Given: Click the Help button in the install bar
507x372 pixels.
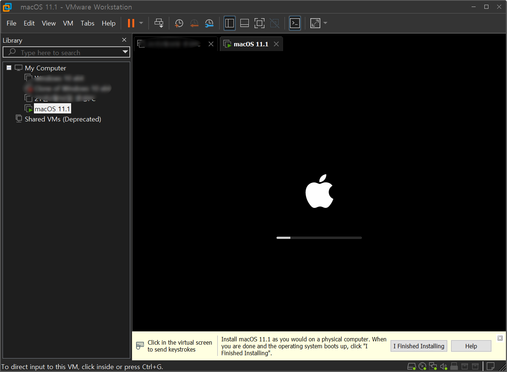Looking at the screenshot, I should [x=471, y=346].
